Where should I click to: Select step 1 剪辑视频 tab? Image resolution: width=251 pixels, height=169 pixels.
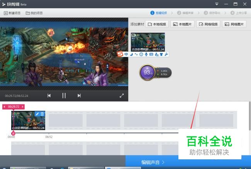[x=159, y=13]
